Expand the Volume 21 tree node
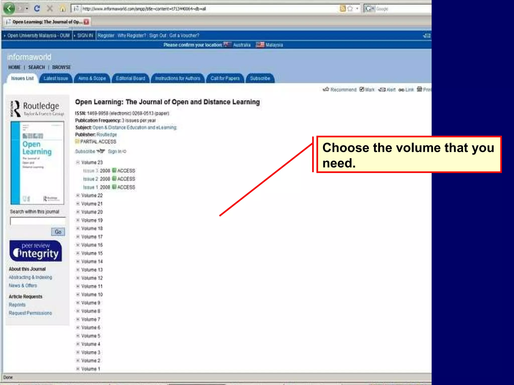This screenshot has height=385, width=514. pyautogui.click(x=78, y=204)
